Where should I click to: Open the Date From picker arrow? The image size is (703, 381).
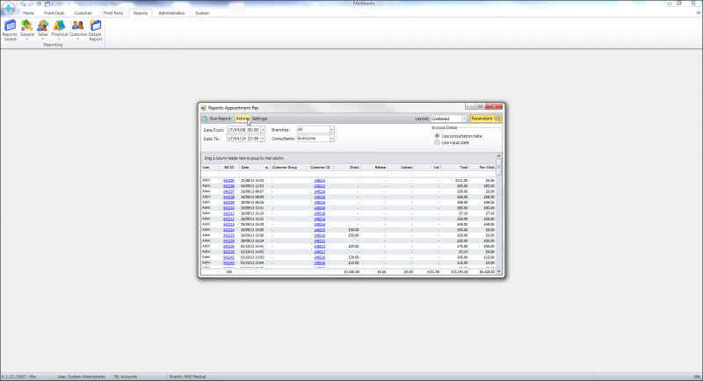point(262,129)
